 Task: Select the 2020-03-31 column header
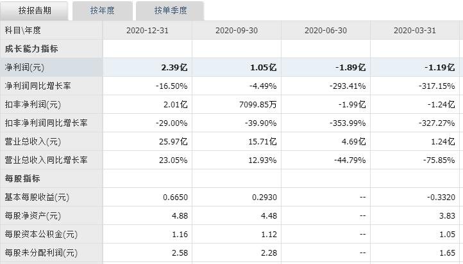pyautogui.click(x=414, y=30)
